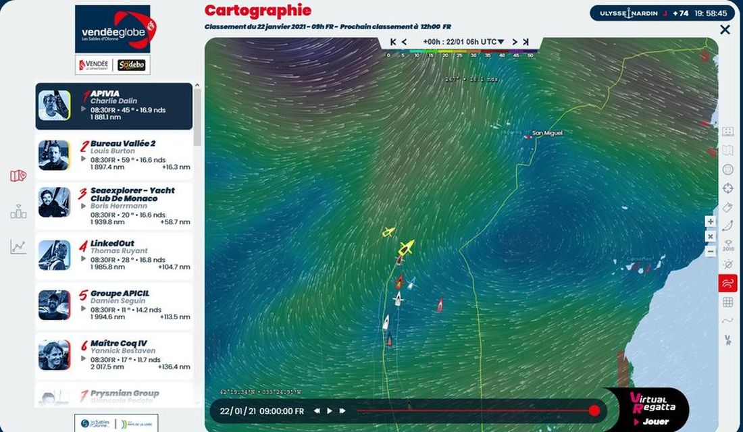Toggle the grid overlay icon
743x432 pixels.
(x=728, y=302)
